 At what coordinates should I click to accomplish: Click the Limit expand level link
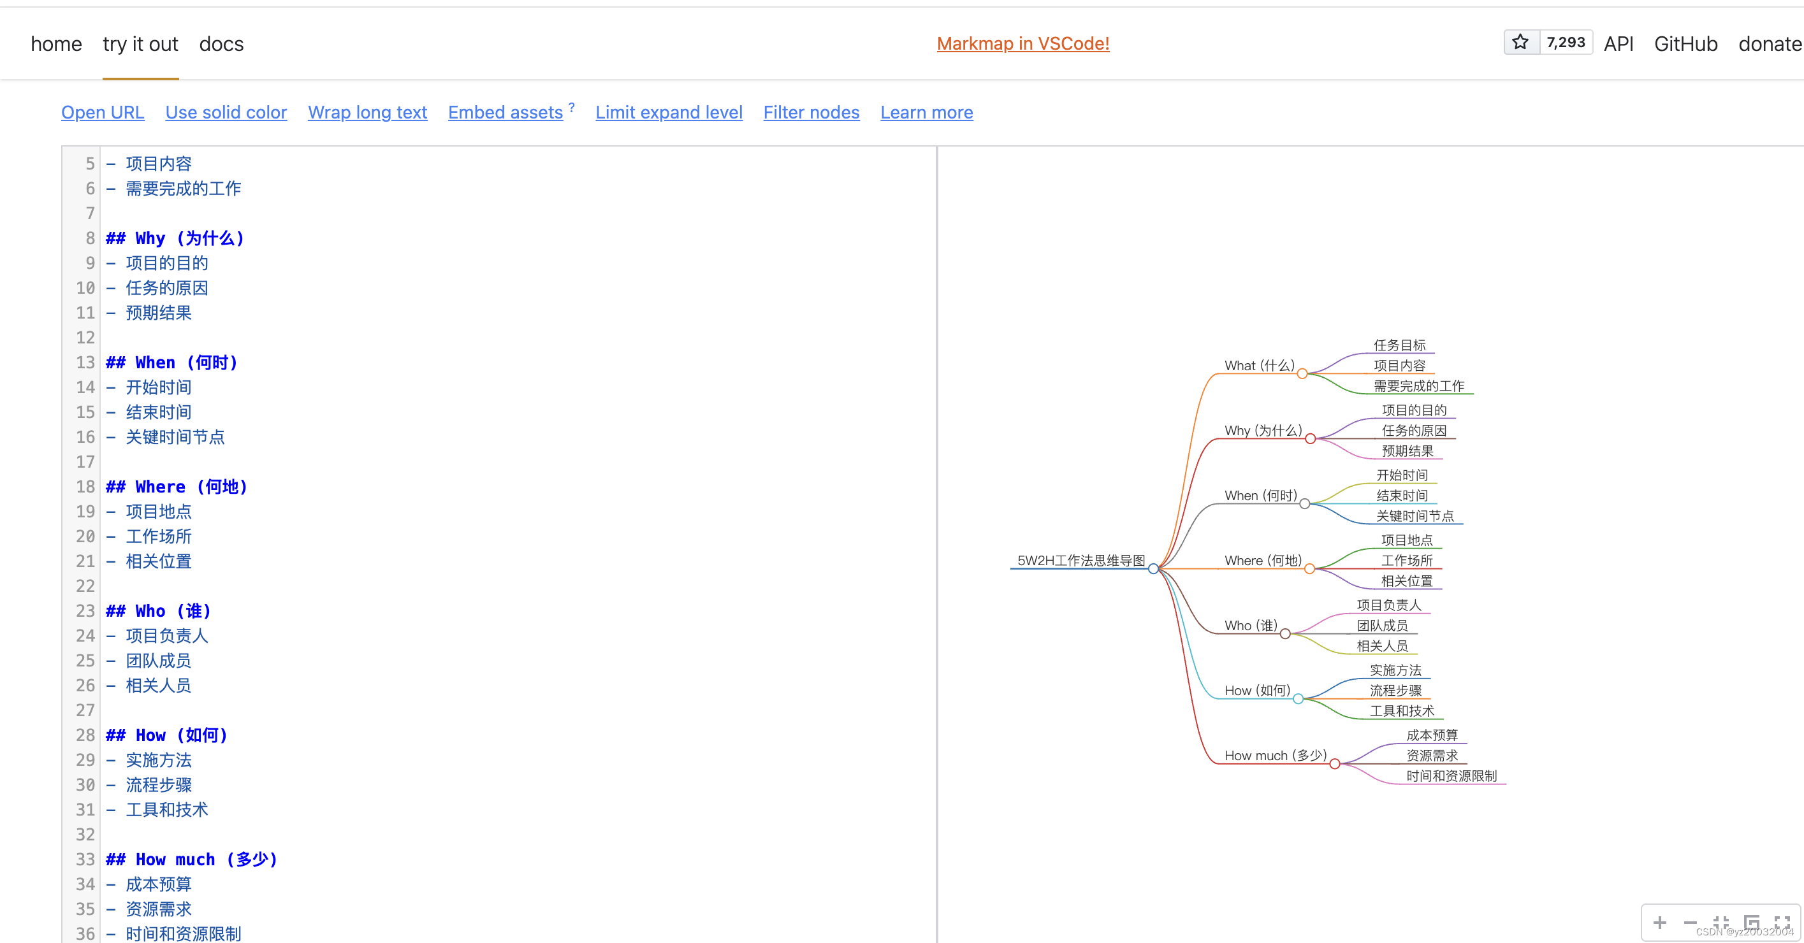click(668, 112)
